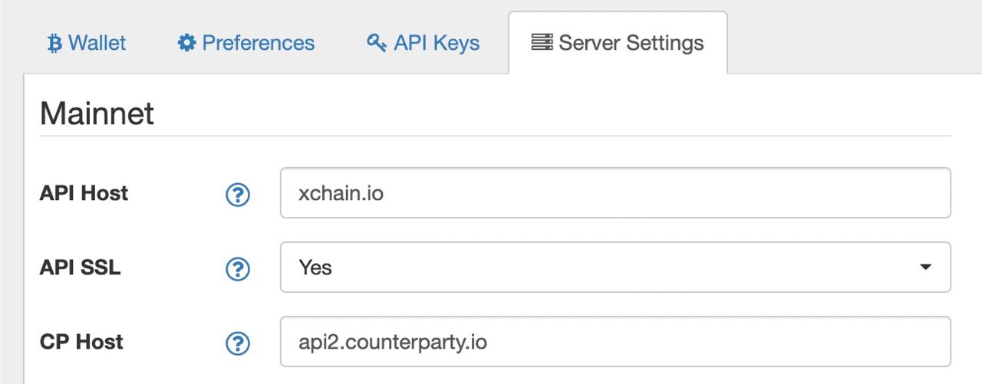
Task: Show help for API SSL
Action: click(238, 268)
